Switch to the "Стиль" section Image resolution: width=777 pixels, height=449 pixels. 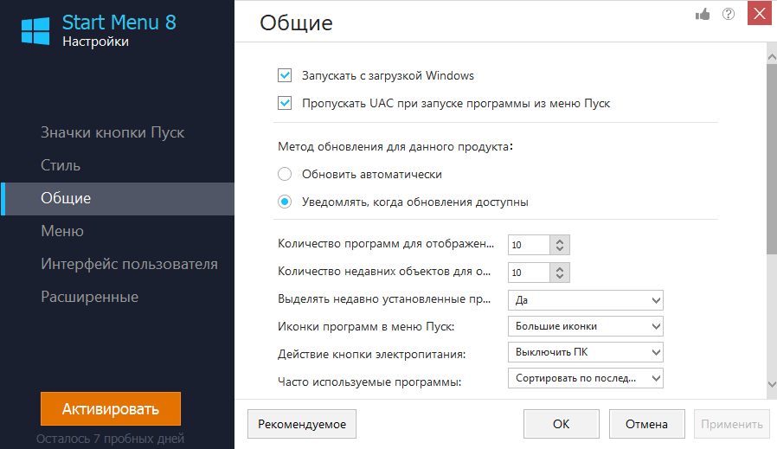click(118, 165)
